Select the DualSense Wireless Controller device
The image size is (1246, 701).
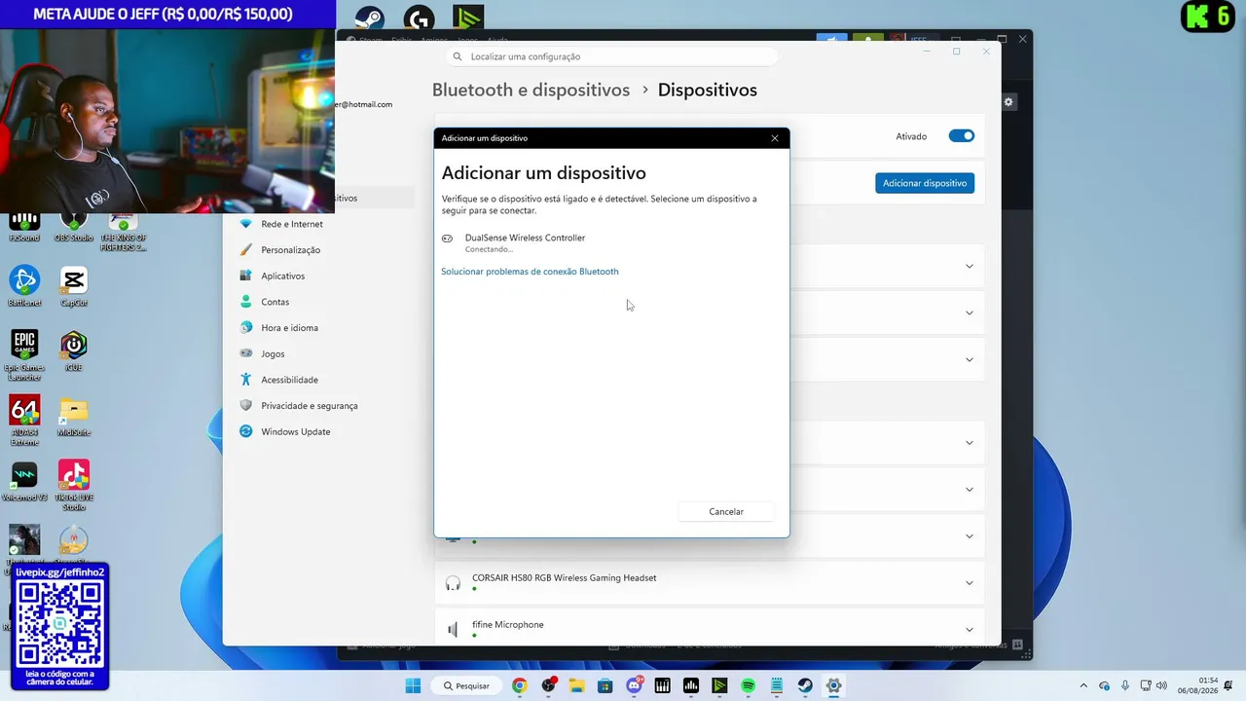[611, 242]
